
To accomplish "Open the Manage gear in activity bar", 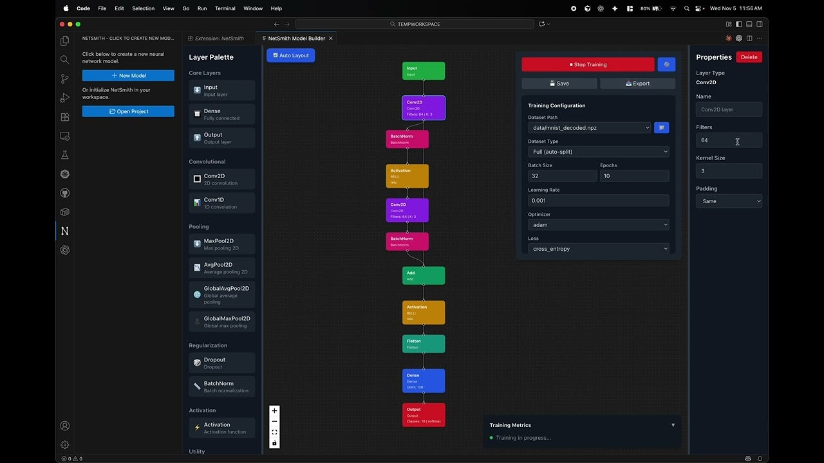I will point(64,444).
